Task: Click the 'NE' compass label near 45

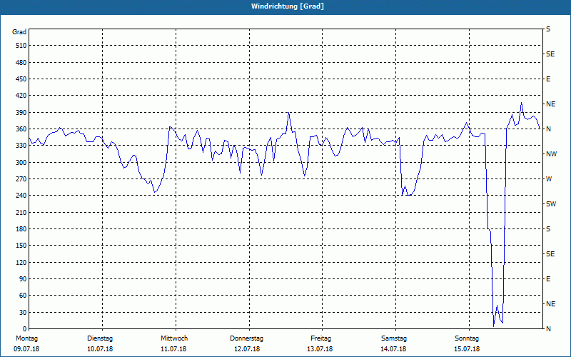Action: [550, 304]
